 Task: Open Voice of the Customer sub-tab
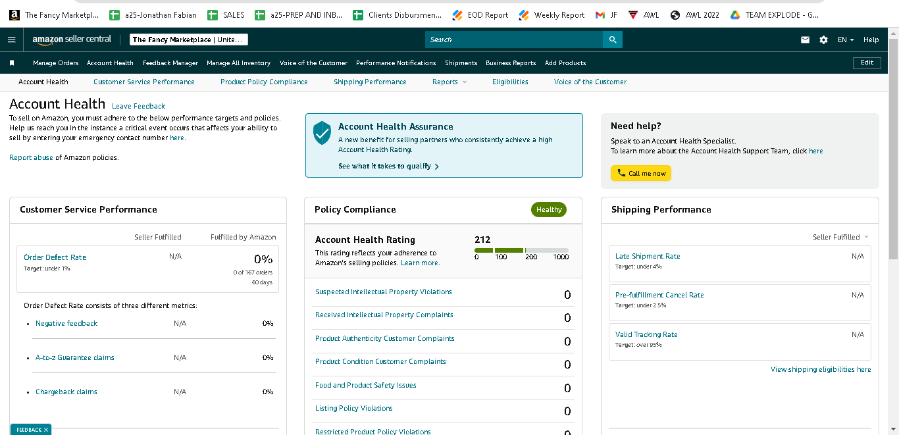pyautogui.click(x=590, y=82)
